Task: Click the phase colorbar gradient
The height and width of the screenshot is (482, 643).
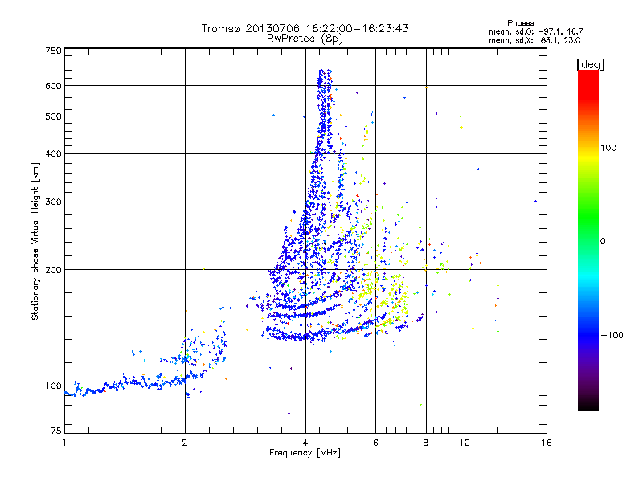Action: coord(588,239)
